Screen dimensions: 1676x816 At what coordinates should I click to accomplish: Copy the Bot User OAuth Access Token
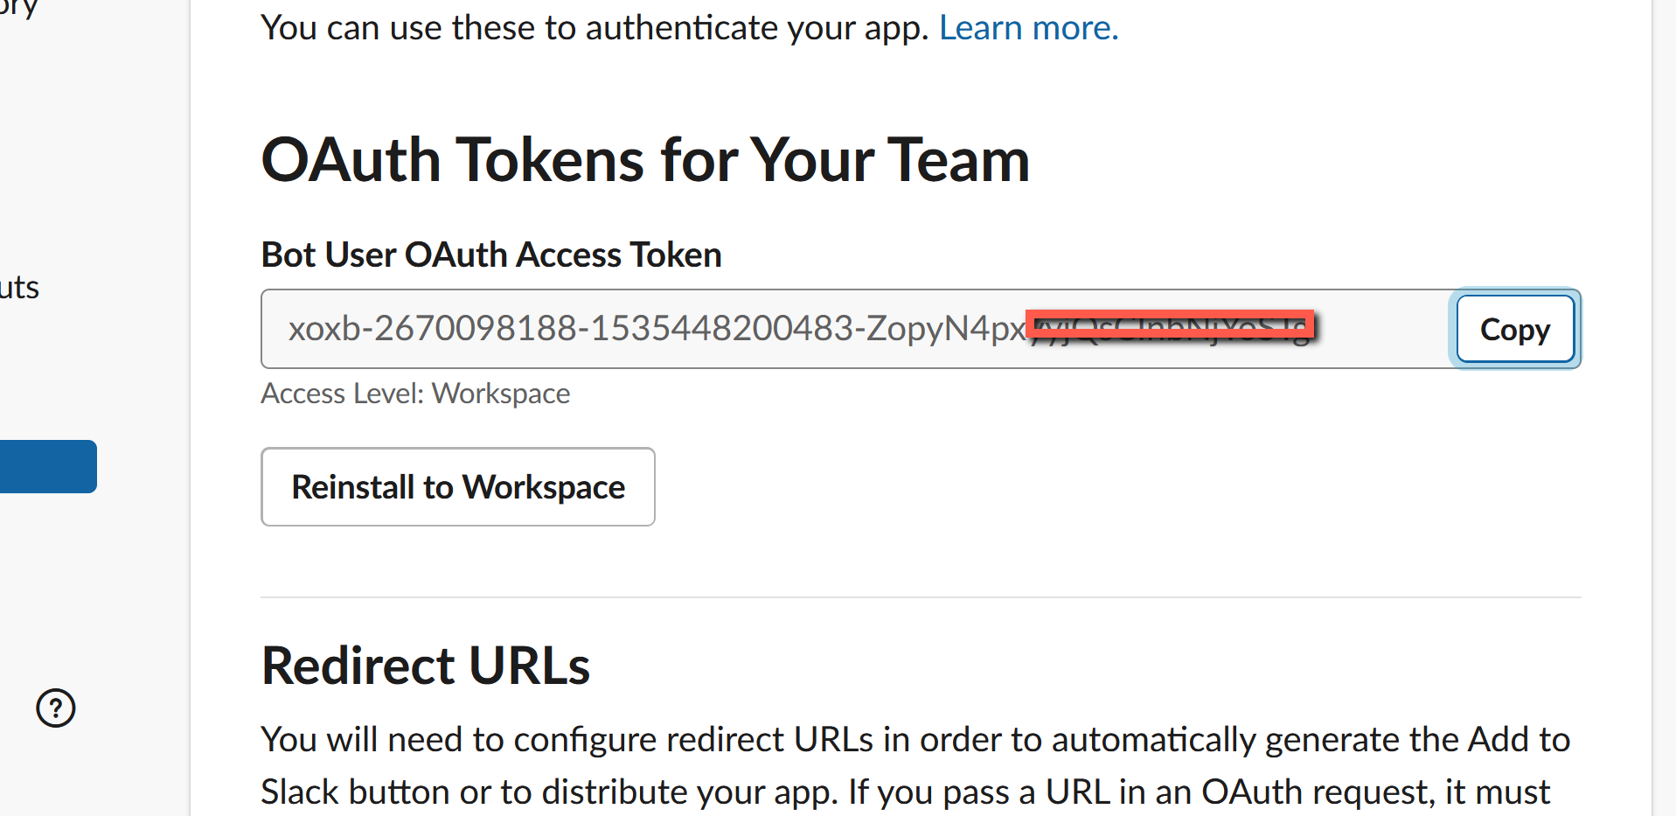point(1513,329)
